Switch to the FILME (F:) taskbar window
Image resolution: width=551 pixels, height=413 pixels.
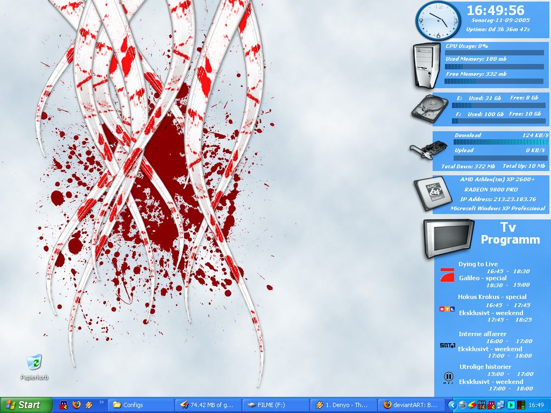[x=275, y=404]
